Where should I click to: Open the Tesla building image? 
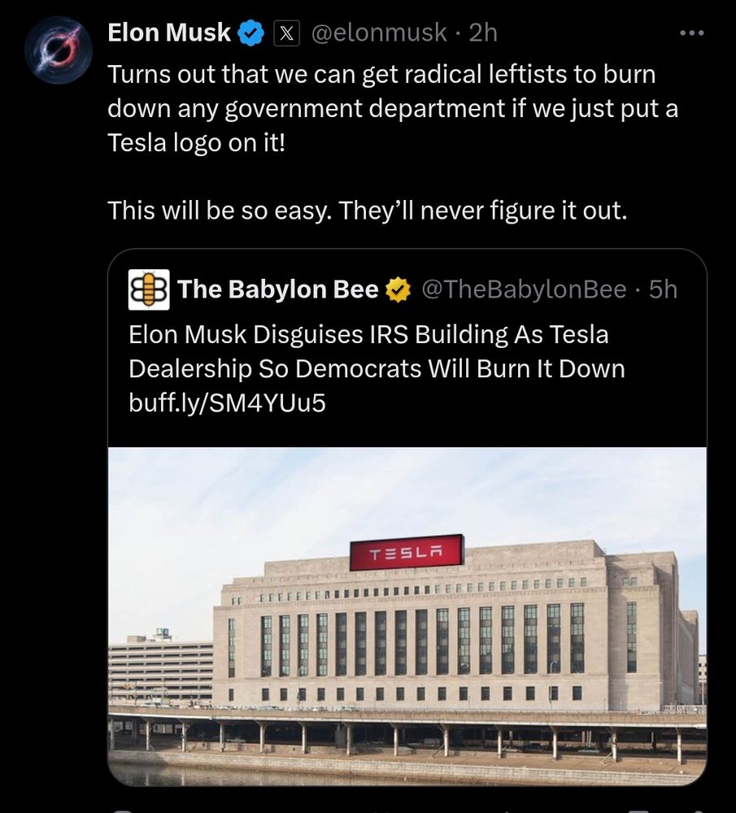407,616
